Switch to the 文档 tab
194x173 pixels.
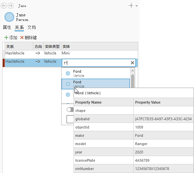pyautogui.click(x=32, y=27)
